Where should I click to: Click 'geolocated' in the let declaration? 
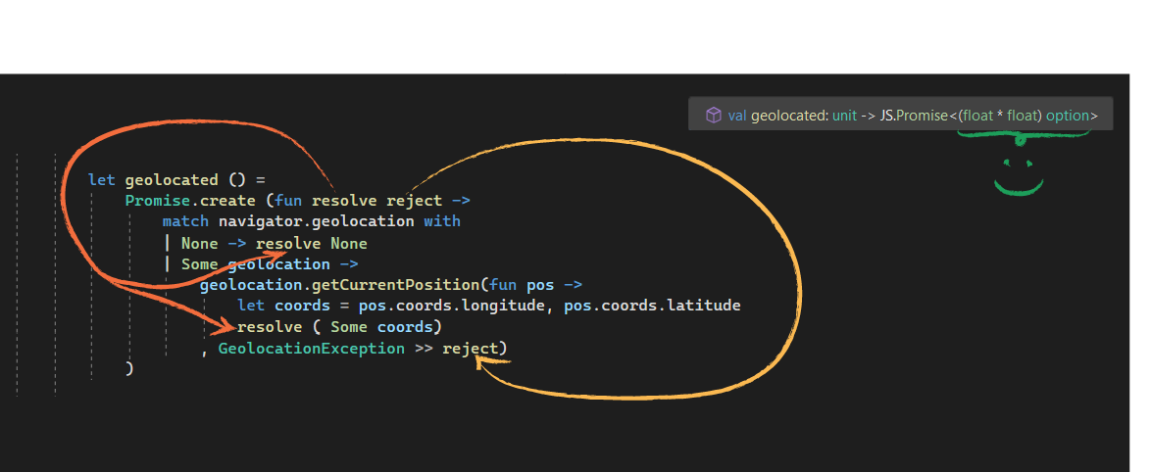(172, 179)
